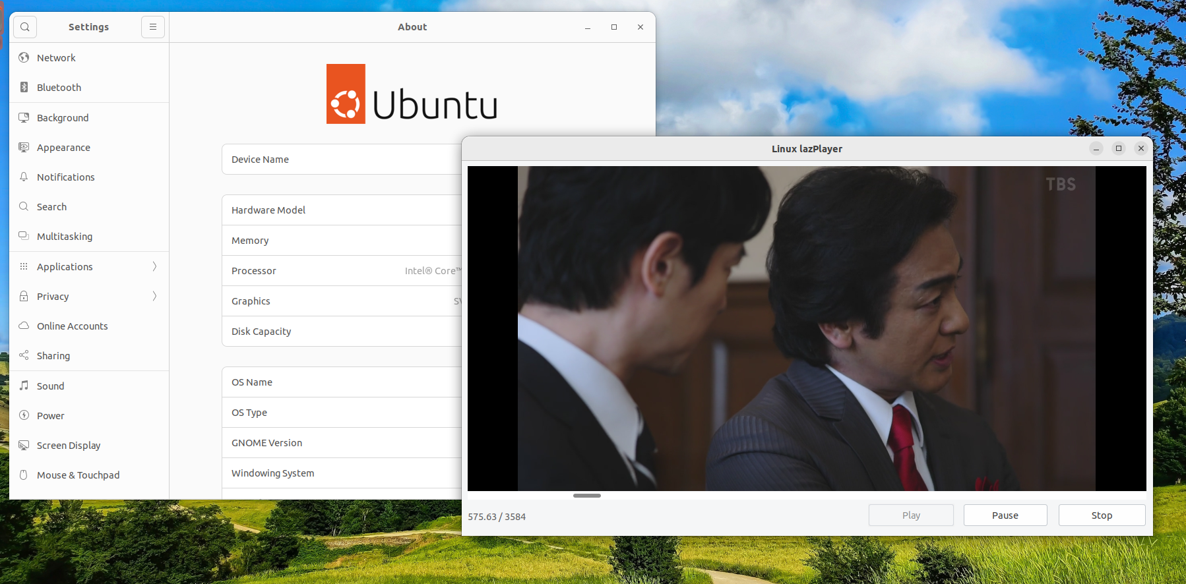Viewport: 1186px width, 584px height.
Task: Click the Linux lazPlayer title bar text
Action: [807, 149]
